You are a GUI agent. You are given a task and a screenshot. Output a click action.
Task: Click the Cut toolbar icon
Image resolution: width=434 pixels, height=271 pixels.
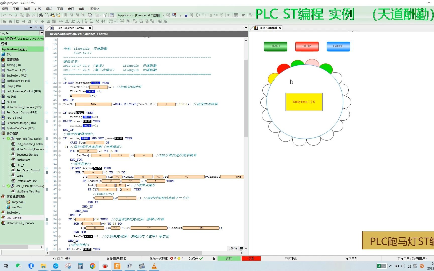(x=16, y=15)
